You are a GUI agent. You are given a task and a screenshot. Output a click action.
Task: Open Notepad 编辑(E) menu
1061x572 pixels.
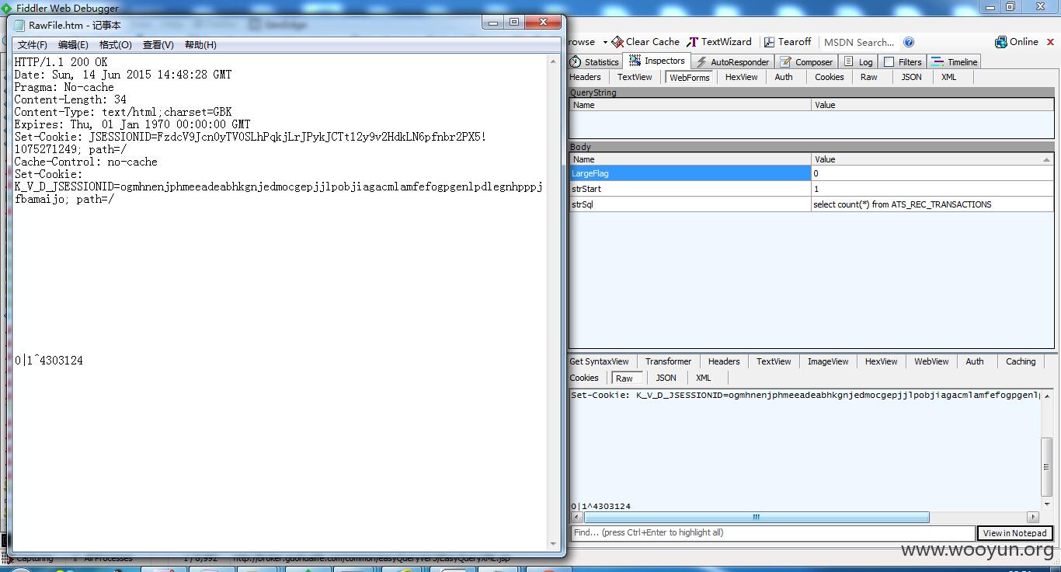(x=74, y=45)
